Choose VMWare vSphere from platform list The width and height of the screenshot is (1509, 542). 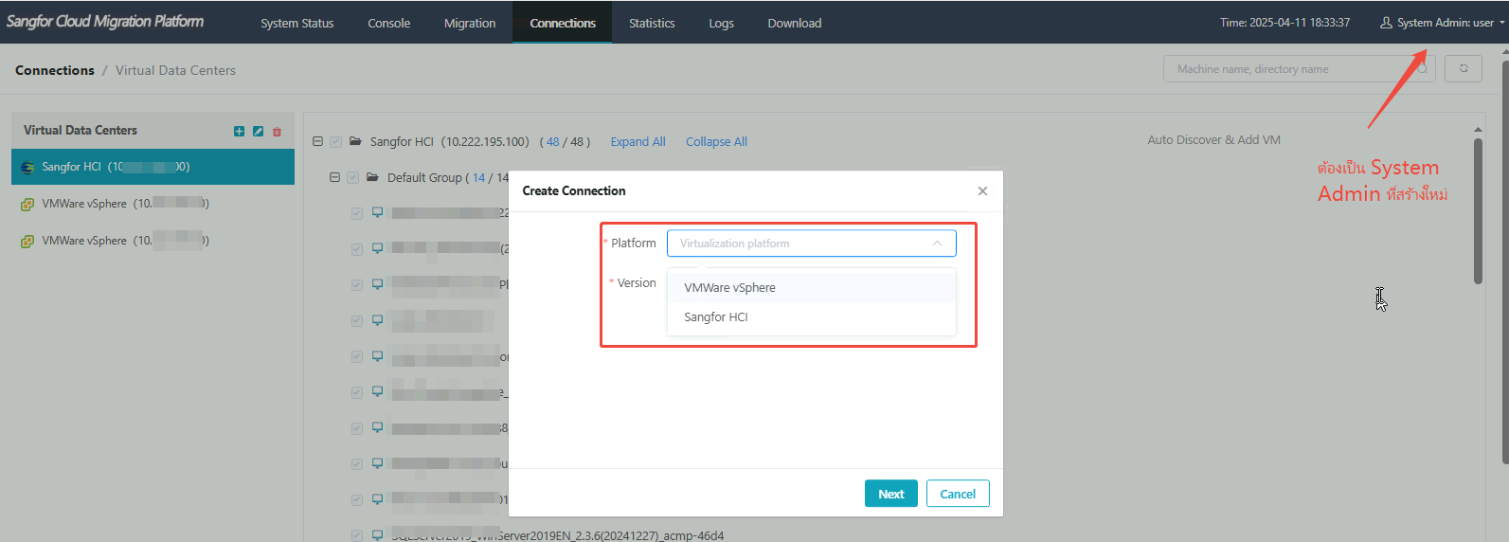[811, 288]
